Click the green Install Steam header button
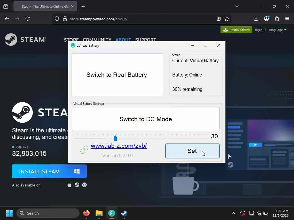This screenshot has width=294, height=220. 236,30
